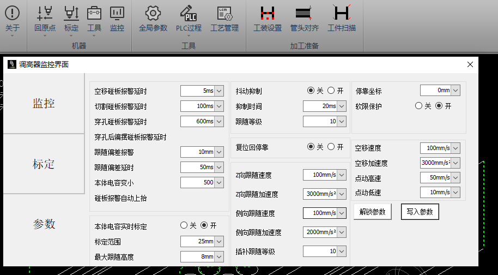This screenshot has width=498, height=275.
Task: Open 空移加速度 dropdown arrow
Action: [456, 163]
